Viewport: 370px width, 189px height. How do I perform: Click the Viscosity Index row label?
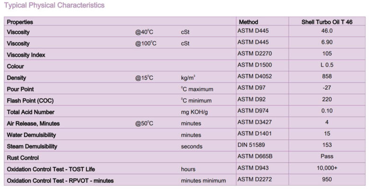click(x=26, y=55)
